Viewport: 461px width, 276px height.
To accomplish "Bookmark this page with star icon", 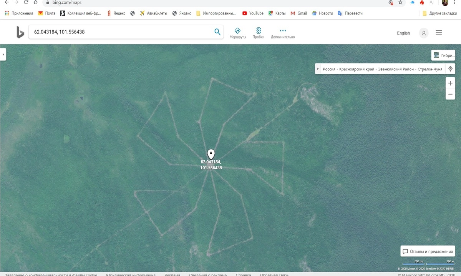I will tap(400, 2).
